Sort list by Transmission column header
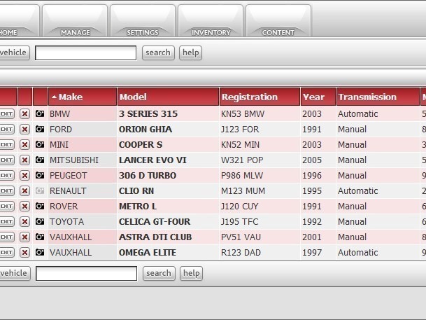The image size is (426, 320). tap(367, 97)
